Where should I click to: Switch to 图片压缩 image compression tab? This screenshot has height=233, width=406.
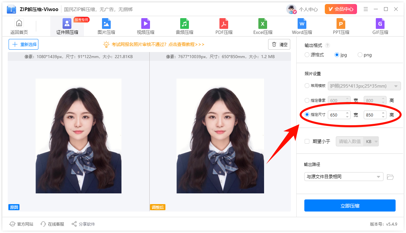(106, 27)
